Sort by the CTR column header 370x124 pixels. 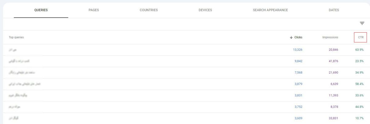point(361,37)
